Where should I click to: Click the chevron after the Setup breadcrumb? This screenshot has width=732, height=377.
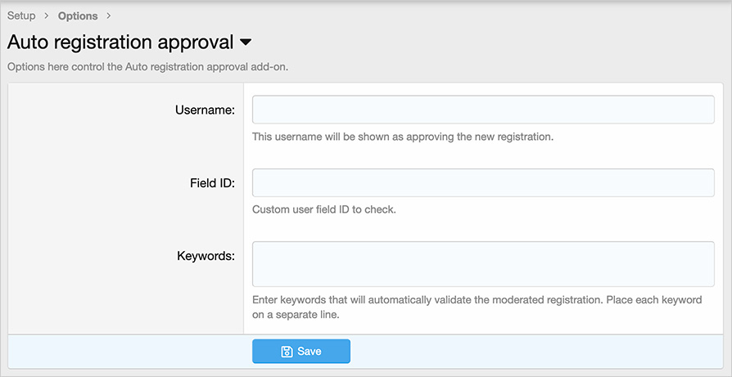pyautogui.click(x=46, y=16)
